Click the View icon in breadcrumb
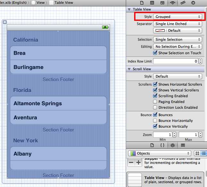Viewport: 207px width, 187px height. point(33,3)
